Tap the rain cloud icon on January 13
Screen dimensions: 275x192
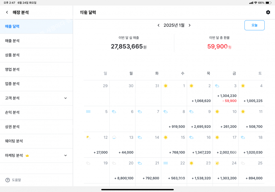pyautogui.click(x=114, y=138)
